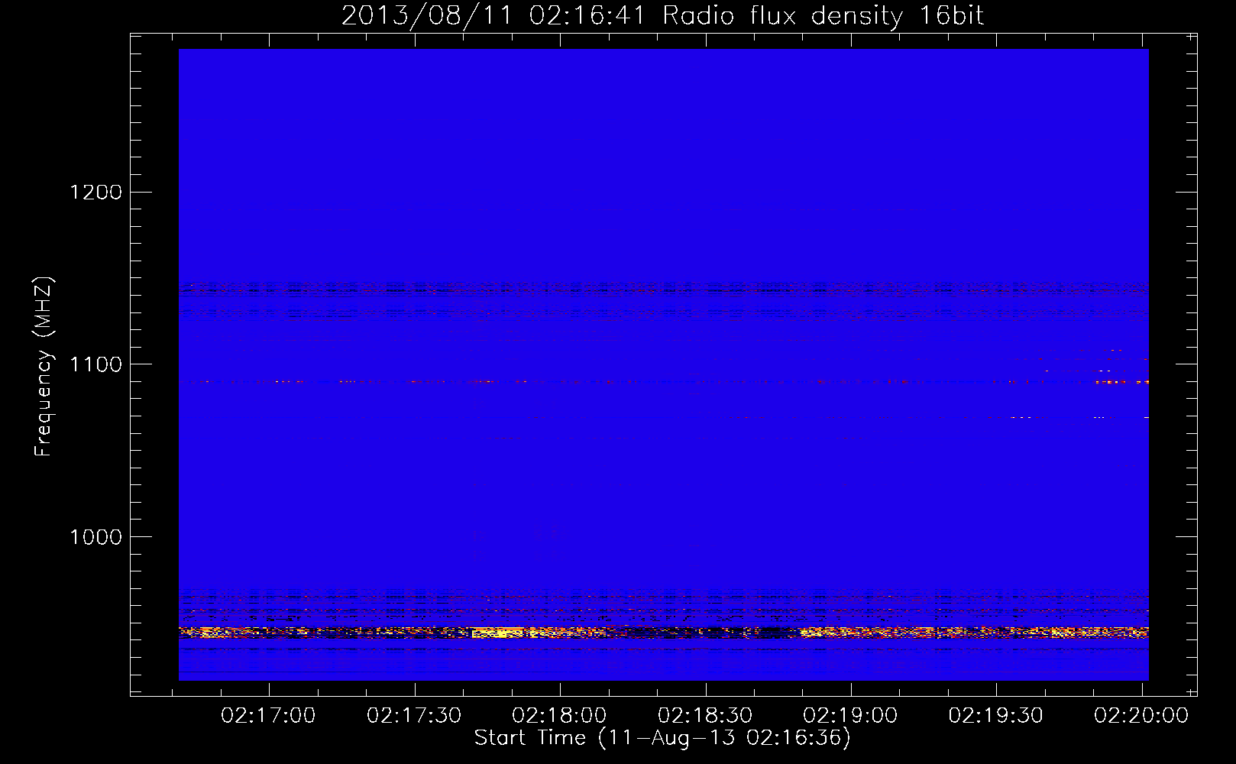Click the 02:18:00 time axis label
1236x764 pixels.
(x=559, y=716)
